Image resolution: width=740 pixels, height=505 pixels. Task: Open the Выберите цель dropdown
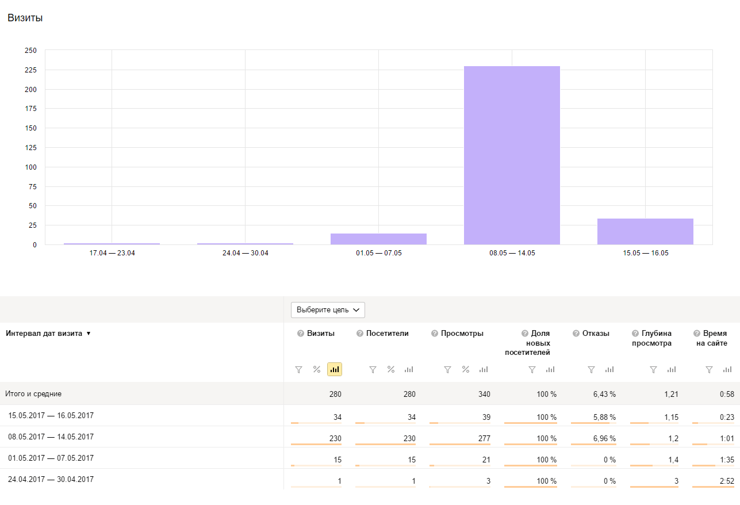click(x=328, y=310)
